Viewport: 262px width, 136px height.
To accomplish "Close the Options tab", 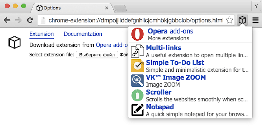I will pyautogui.click(x=107, y=8).
